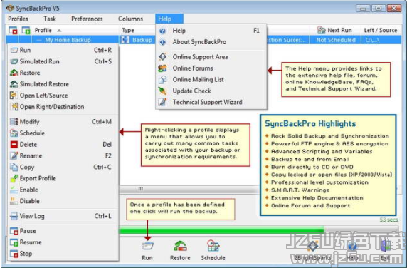Click the Stop icon in context menu

(x=14, y=254)
